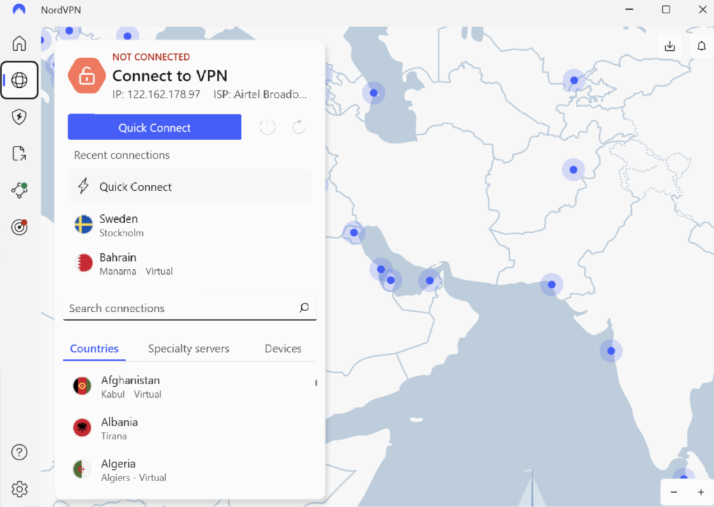Select the VPN globe icon in sidebar
The height and width of the screenshot is (507, 714).
pos(19,80)
